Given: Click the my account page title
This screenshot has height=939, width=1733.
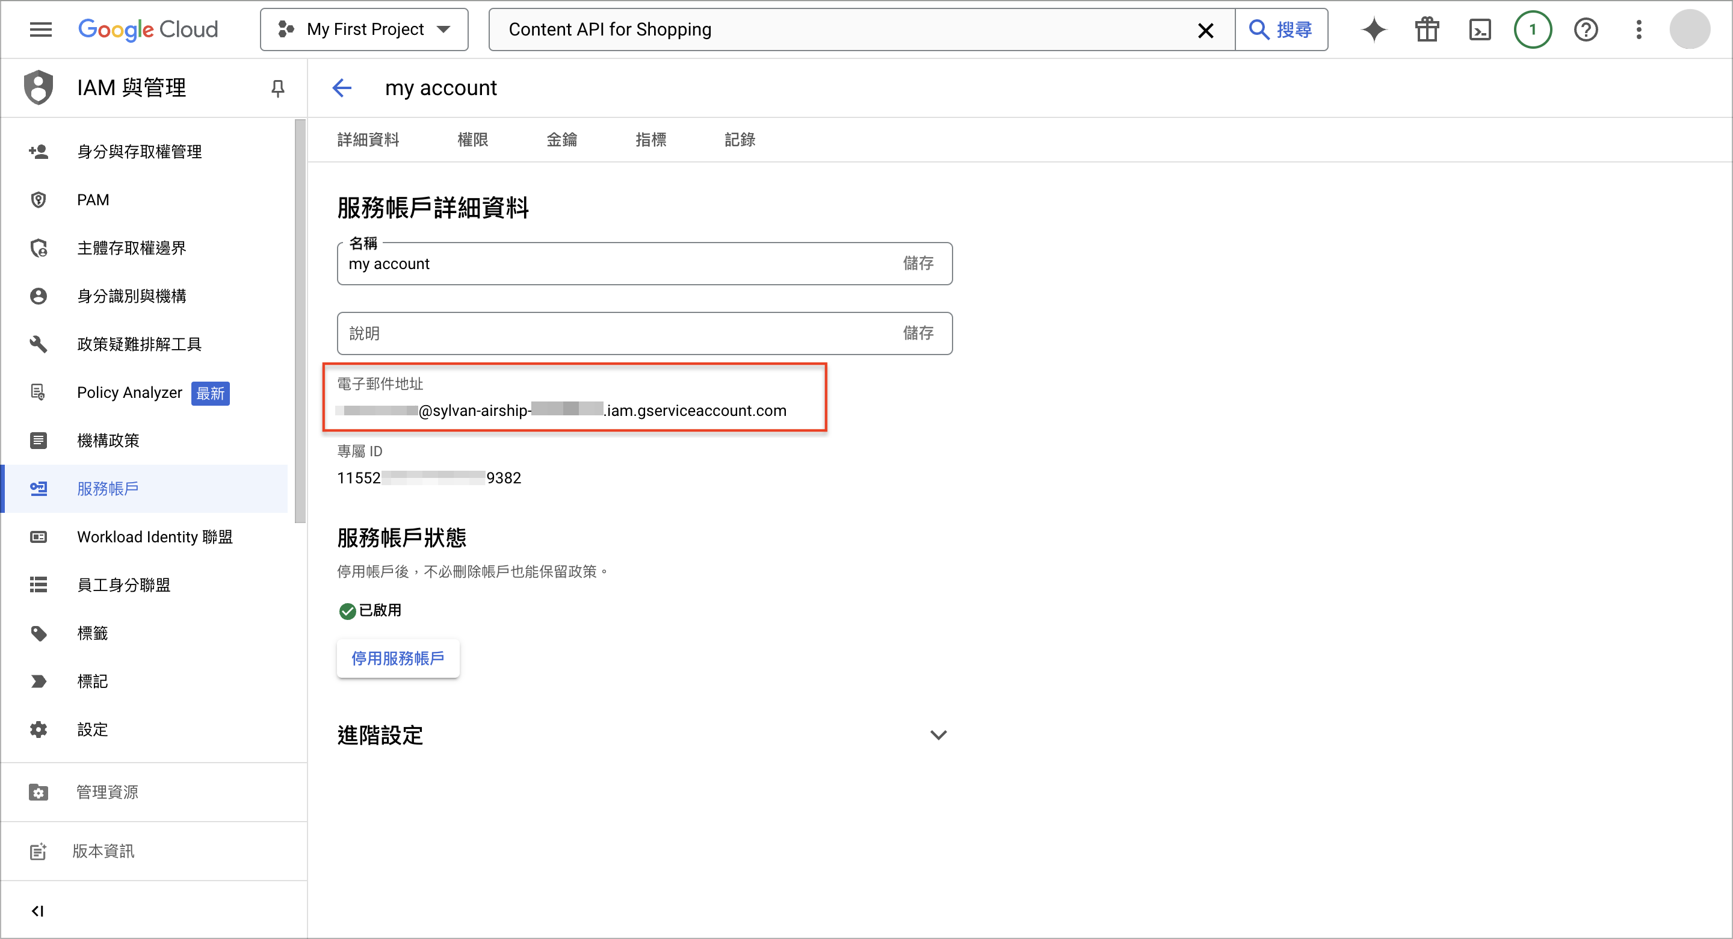Looking at the screenshot, I should click(x=440, y=88).
